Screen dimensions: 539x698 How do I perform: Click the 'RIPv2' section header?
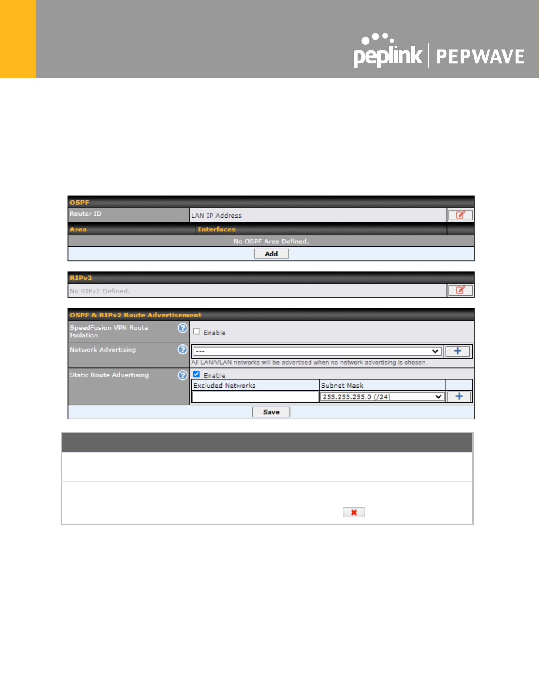point(81,278)
